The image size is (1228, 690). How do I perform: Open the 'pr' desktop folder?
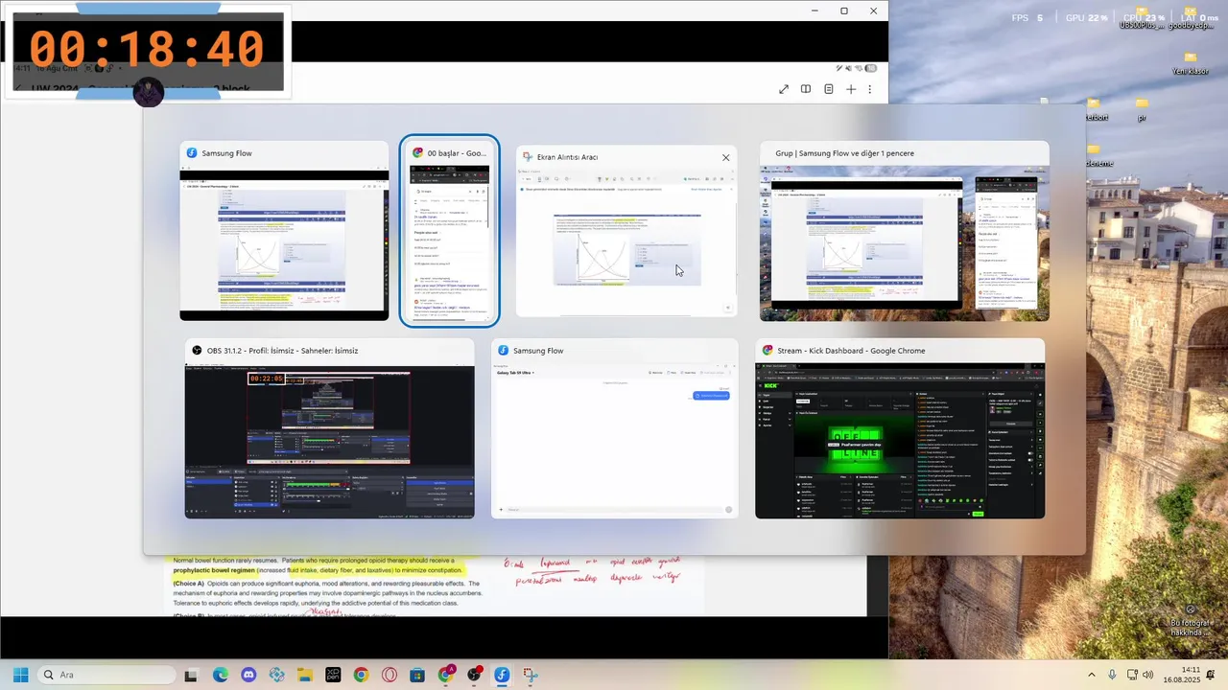click(x=1142, y=109)
